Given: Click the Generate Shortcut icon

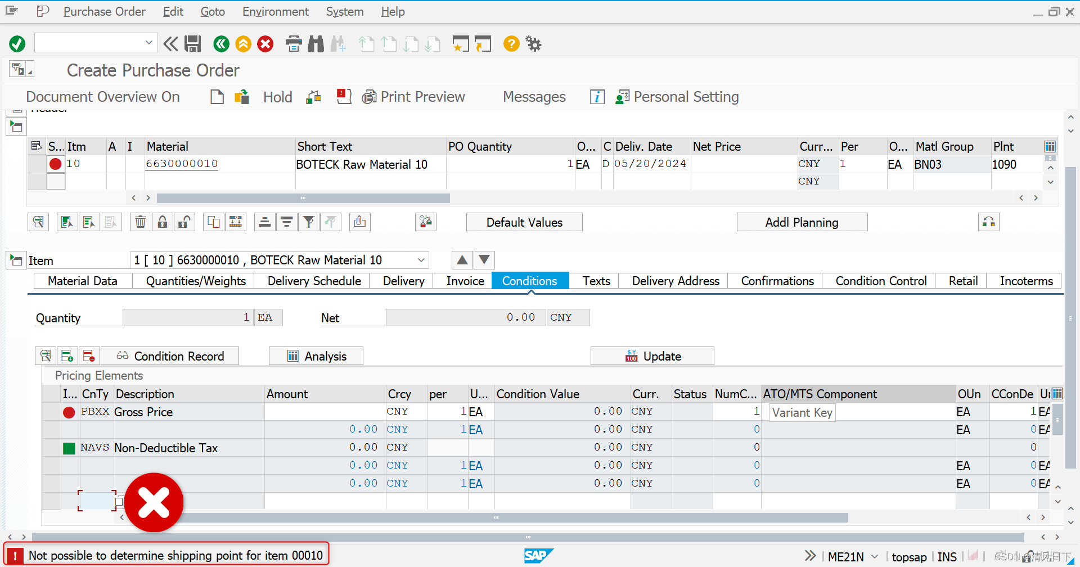Looking at the screenshot, I should [x=483, y=43].
